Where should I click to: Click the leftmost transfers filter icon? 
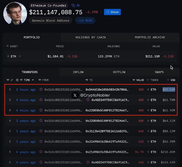pyautogui.click(x=8, y=80)
